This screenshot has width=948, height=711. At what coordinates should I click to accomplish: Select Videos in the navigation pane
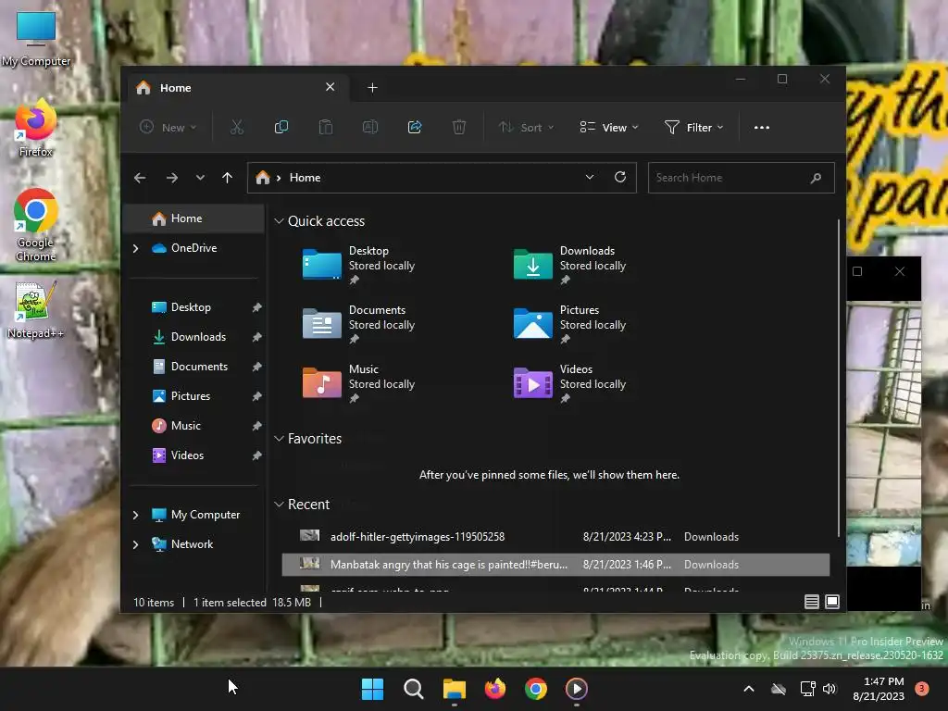click(x=193, y=455)
